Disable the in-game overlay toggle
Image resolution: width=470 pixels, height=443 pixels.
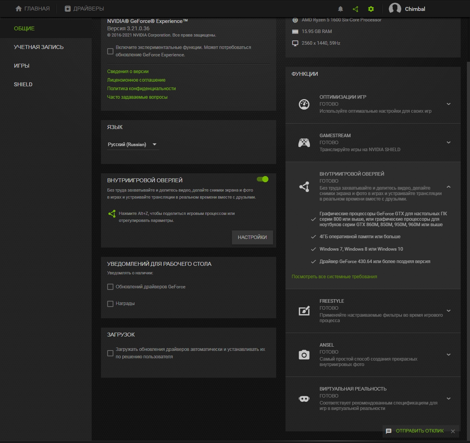pyautogui.click(x=263, y=179)
